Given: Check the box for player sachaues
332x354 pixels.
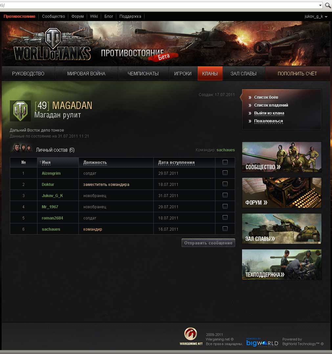Looking at the screenshot, I should point(225,229).
